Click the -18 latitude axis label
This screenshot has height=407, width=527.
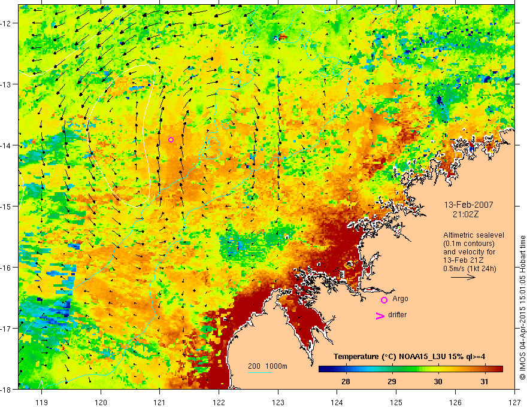coord(7,390)
